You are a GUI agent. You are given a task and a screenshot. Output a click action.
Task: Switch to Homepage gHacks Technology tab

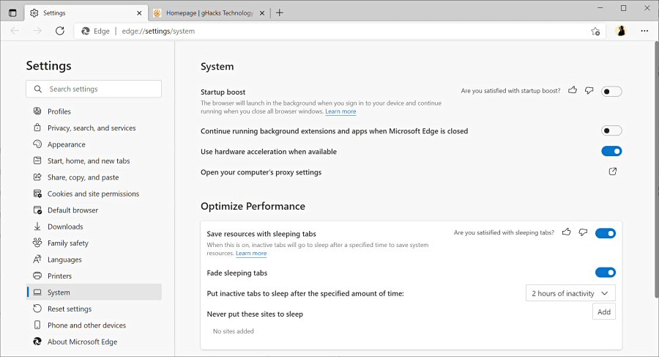pyautogui.click(x=209, y=13)
